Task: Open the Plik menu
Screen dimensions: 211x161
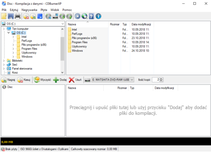Action: [4, 10]
